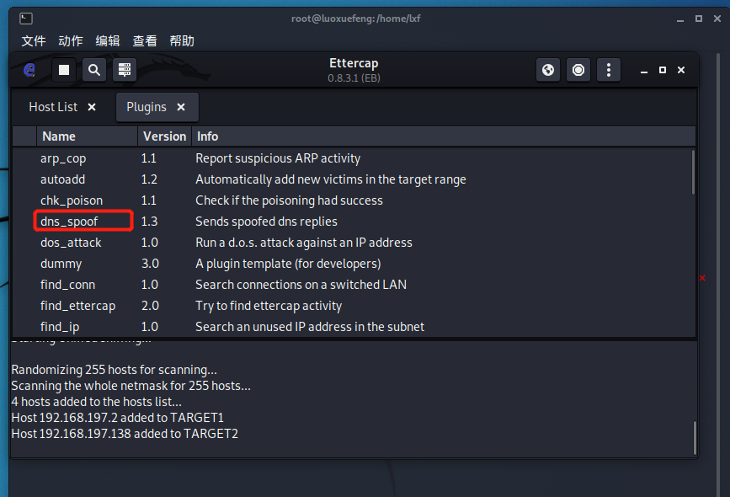The height and width of the screenshot is (497, 730).
Task: Click log line 'Host 192.168.197.138 added to TARGET2'
Action: 125,434
